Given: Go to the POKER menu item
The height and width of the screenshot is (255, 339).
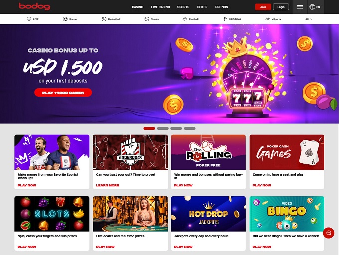Looking at the screenshot, I should (x=202, y=7).
